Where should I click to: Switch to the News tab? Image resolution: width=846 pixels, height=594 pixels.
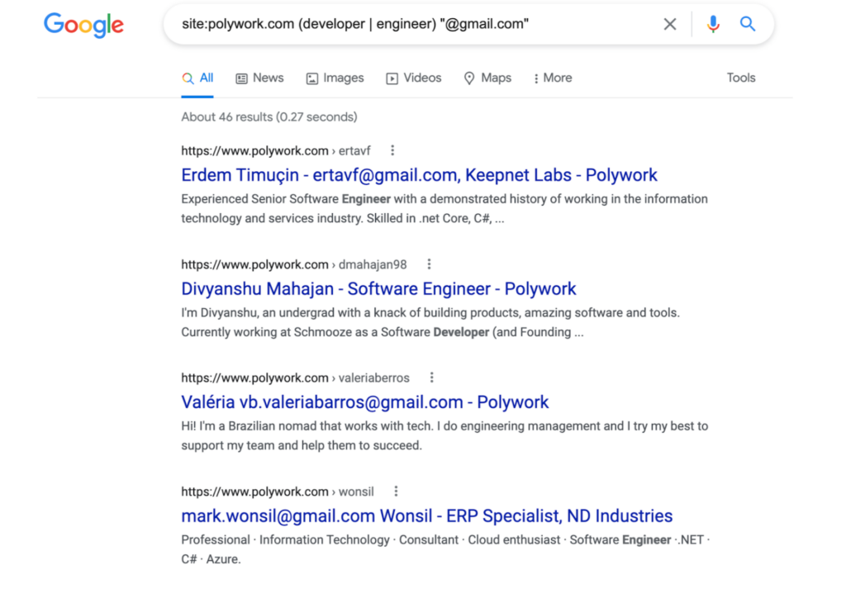(x=259, y=78)
